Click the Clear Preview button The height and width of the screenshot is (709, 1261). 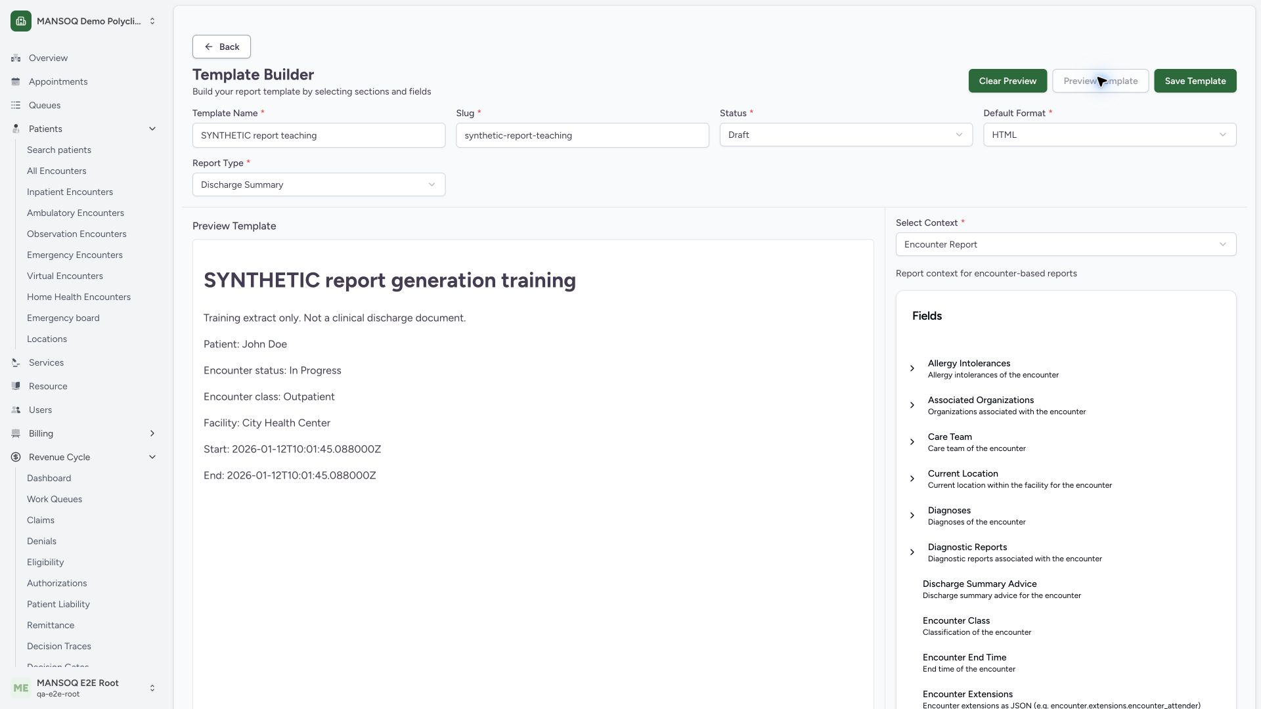[x=1007, y=81]
